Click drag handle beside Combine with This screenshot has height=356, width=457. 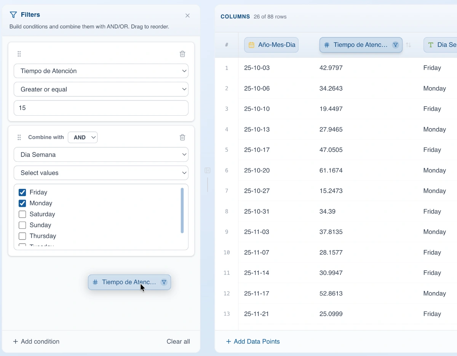tap(19, 137)
